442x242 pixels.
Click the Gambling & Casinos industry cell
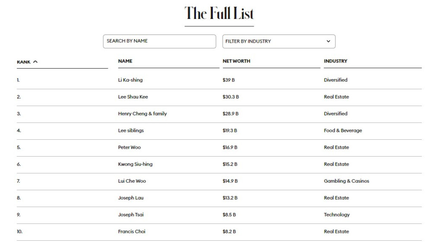(347, 181)
